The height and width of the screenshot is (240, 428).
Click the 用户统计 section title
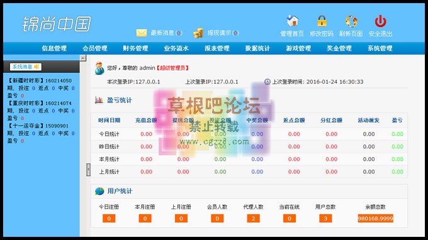coord(120,191)
